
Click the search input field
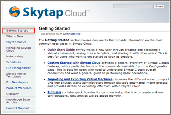(x=132, y=6)
